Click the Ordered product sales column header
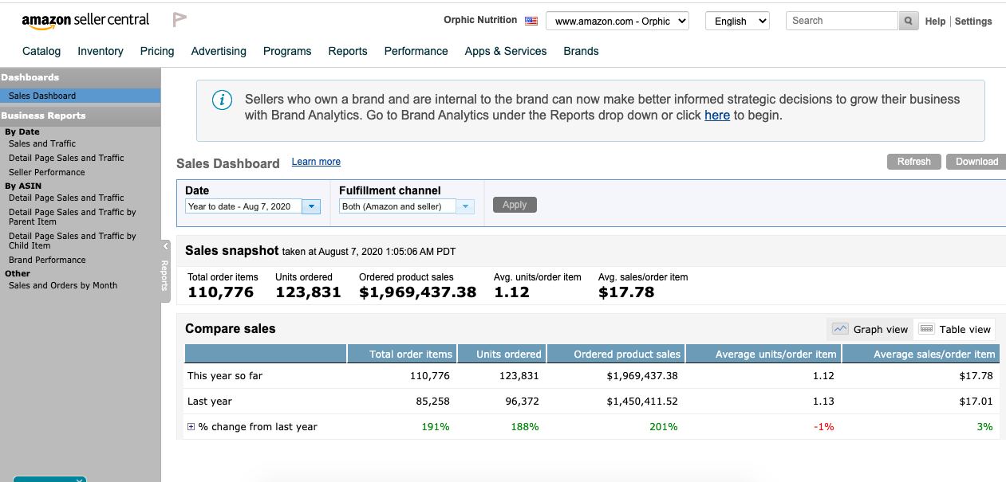 (615, 354)
